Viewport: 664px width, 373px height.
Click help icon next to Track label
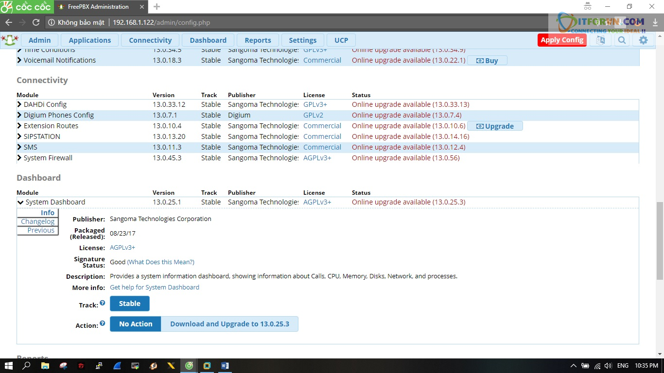click(x=103, y=303)
